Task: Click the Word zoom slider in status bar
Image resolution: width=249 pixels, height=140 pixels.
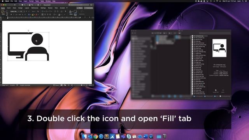Action: click(81, 85)
